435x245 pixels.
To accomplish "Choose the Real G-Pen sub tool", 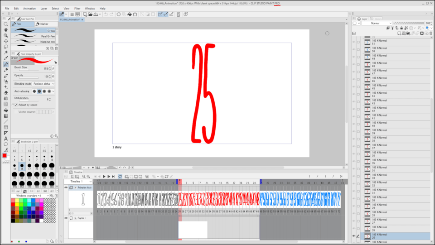I will tap(33, 36).
